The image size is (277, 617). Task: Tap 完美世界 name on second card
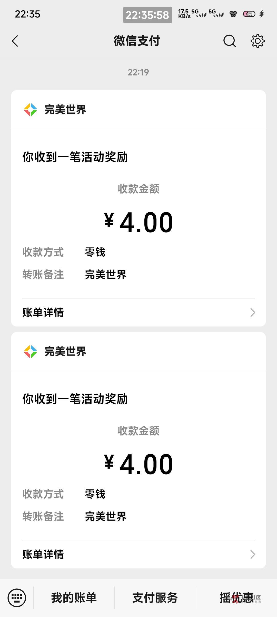coord(65,352)
